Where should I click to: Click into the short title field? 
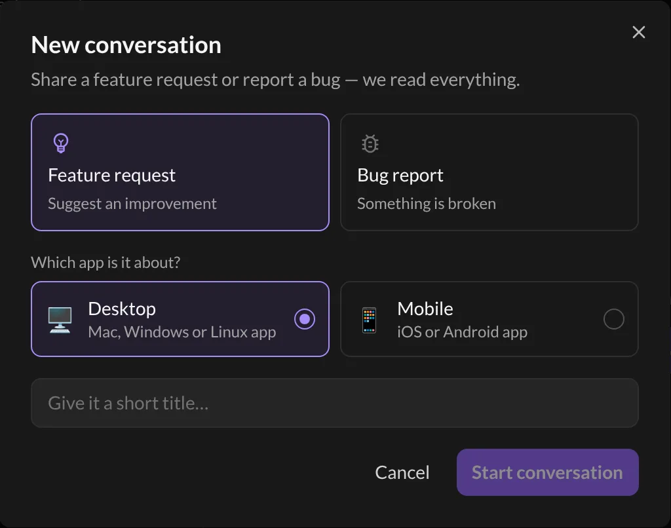pyautogui.click(x=335, y=403)
